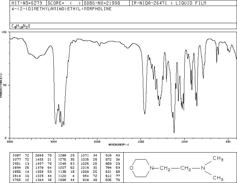
Task: Click the upper CH3 group in structure
Action: click(218, 159)
